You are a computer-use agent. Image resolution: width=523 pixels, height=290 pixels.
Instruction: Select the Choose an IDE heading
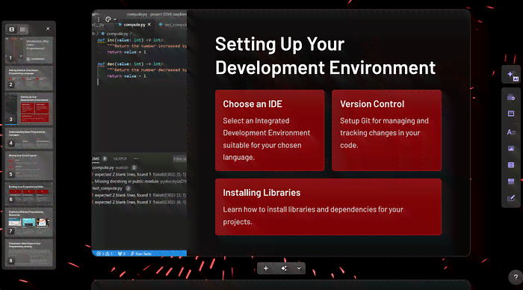pyautogui.click(x=253, y=104)
